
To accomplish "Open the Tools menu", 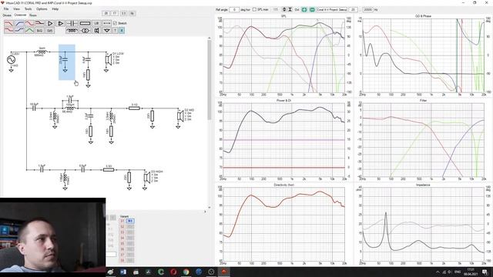I will (x=28, y=9).
